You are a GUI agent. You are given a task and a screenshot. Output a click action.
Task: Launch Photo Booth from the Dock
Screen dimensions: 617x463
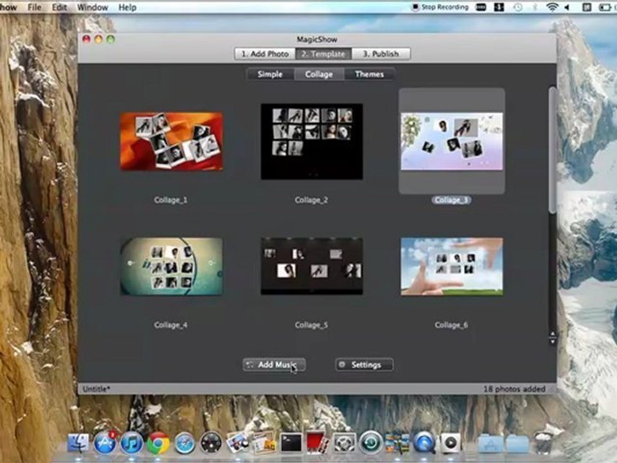pyautogui.click(x=318, y=443)
